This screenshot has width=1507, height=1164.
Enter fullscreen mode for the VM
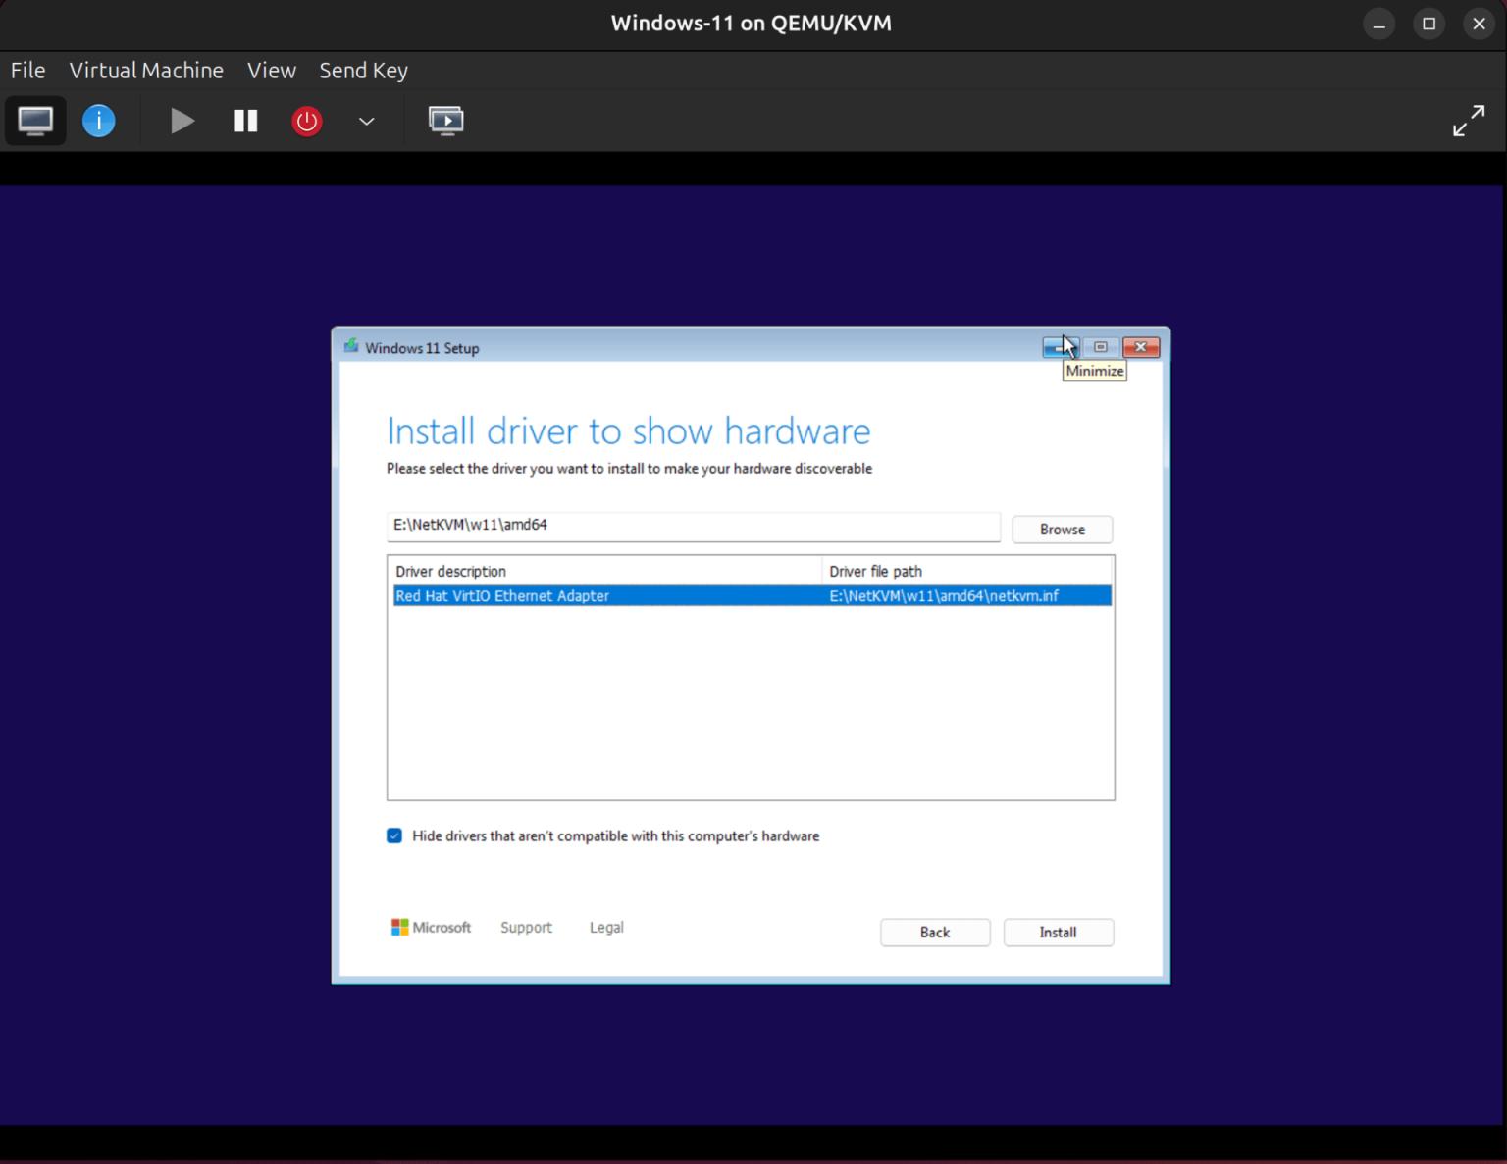pos(1469,120)
